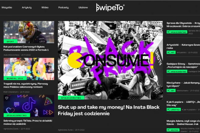Viewport: 200px width, 133px height.
Task: Open the Shut up and take my money headline
Action: (109, 110)
